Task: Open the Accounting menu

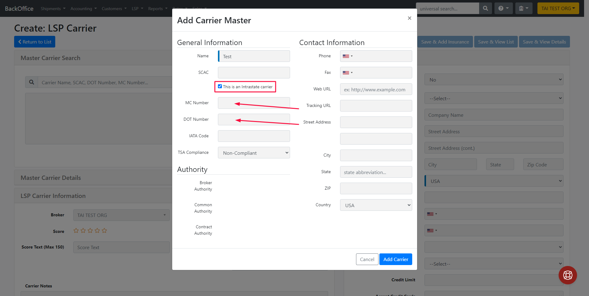Action: [x=83, y=9]
